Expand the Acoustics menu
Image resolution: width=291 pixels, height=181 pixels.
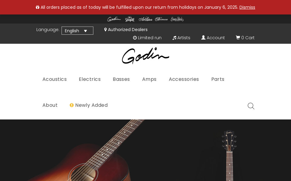(x=55, y=79)
